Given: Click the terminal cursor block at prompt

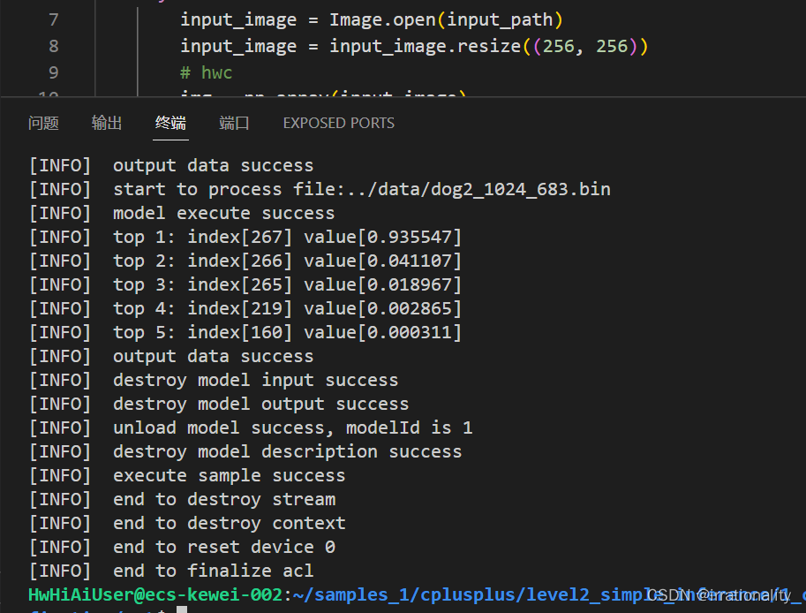Looking at the screenshot, I should [182, 609].
